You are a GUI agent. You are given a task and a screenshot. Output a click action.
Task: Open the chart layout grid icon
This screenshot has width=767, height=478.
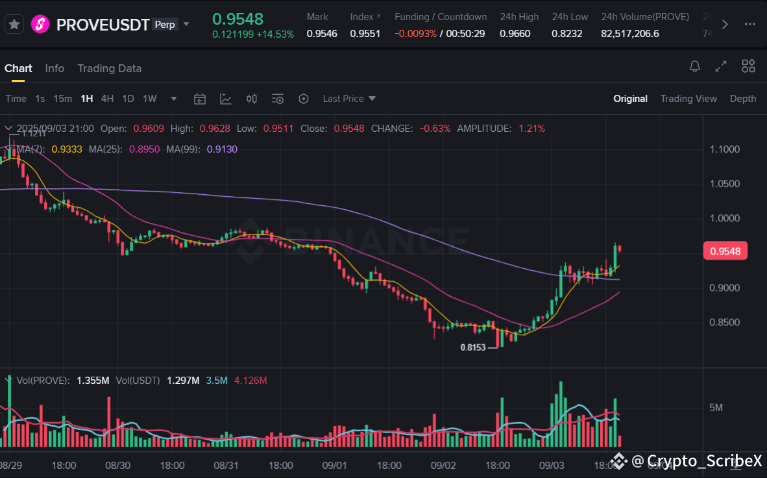[x=748, y=66]
